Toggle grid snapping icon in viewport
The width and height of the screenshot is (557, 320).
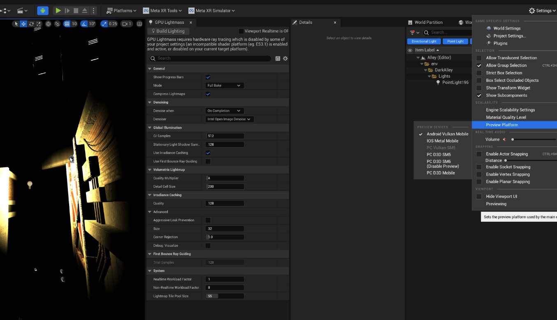coord(67,24)
